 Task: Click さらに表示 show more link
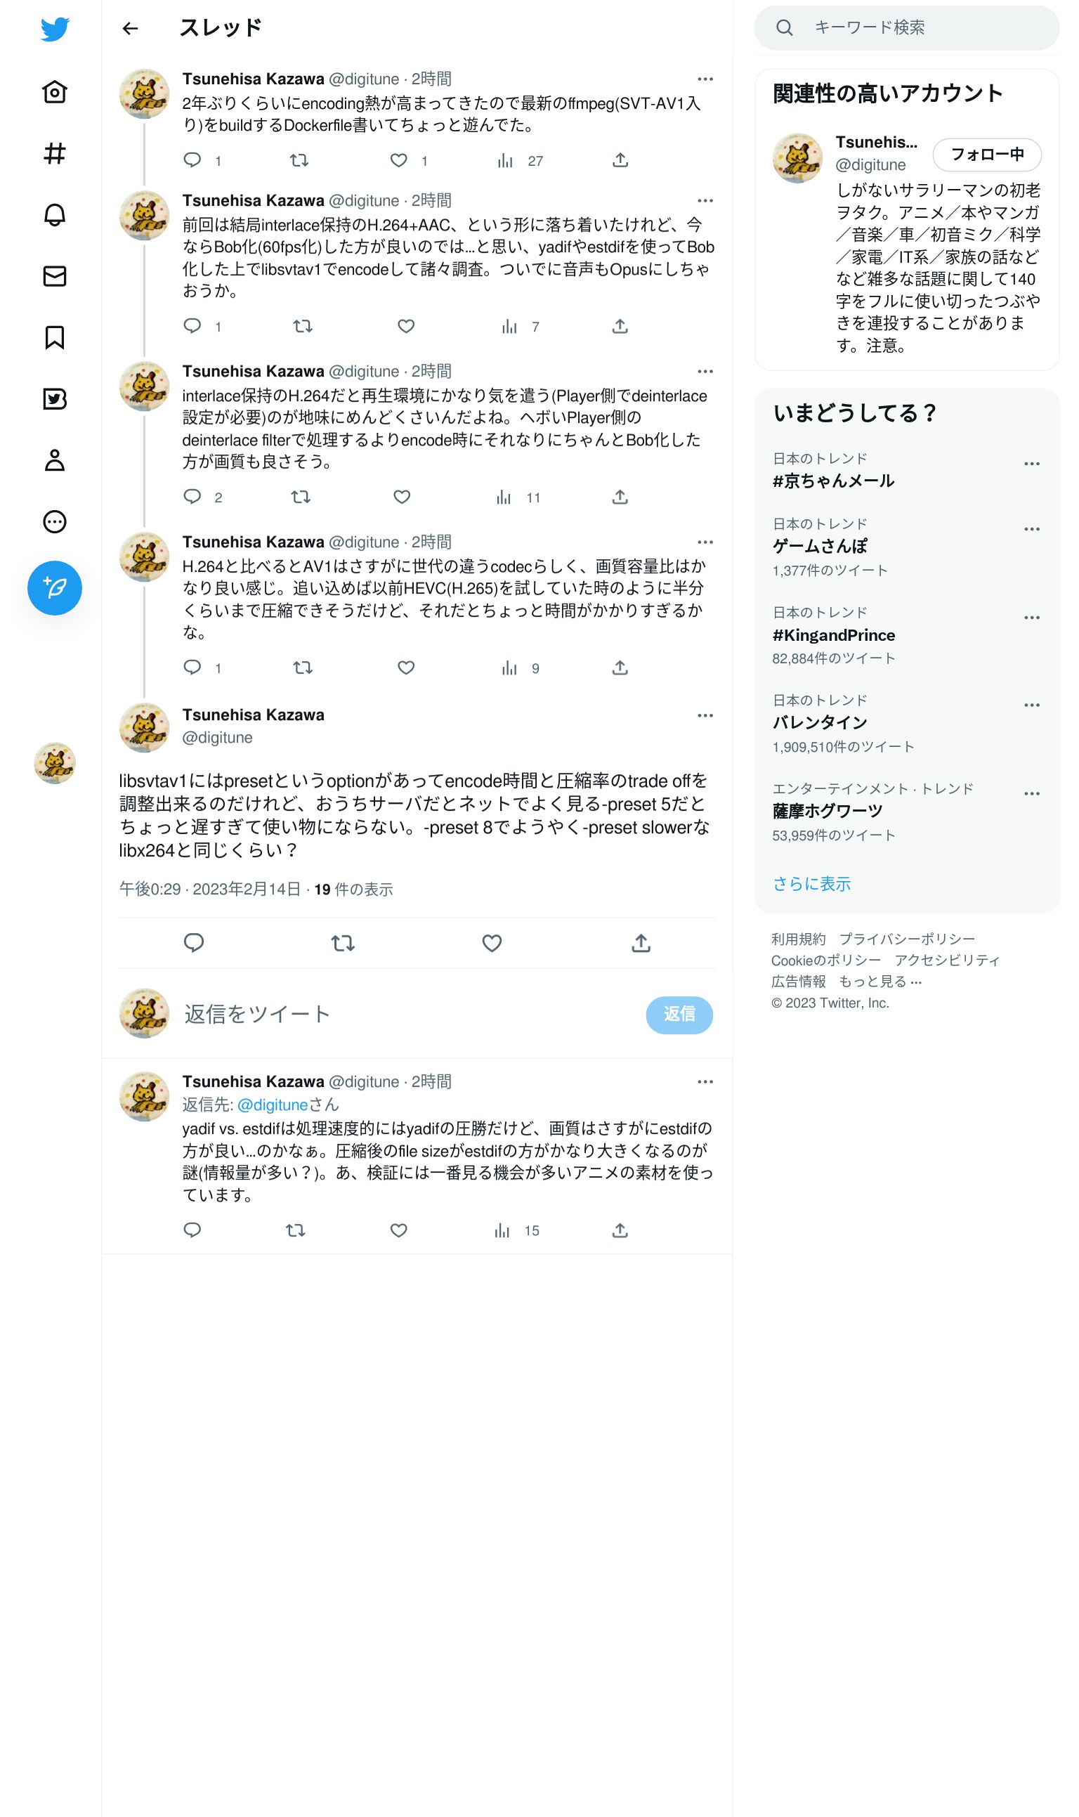[811, 883]
